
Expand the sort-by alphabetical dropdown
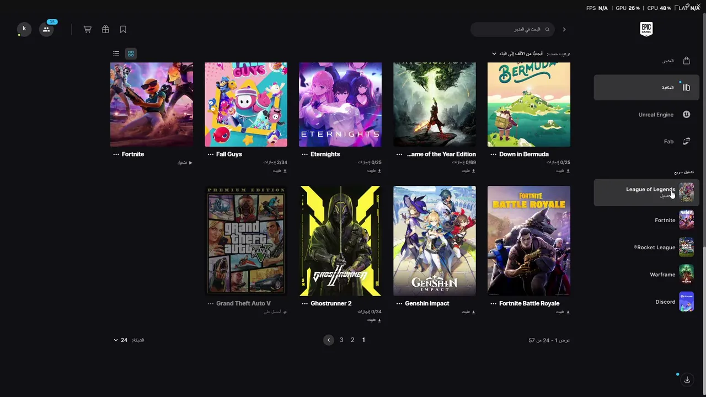pos(518,53)
